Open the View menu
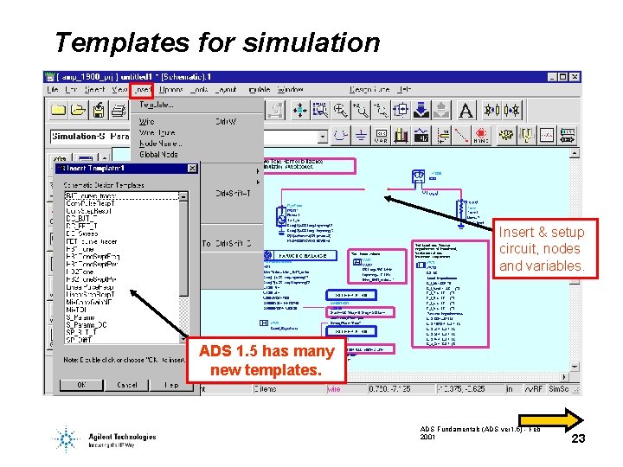Screen dimensions: 623x467 tap(119, 90)
